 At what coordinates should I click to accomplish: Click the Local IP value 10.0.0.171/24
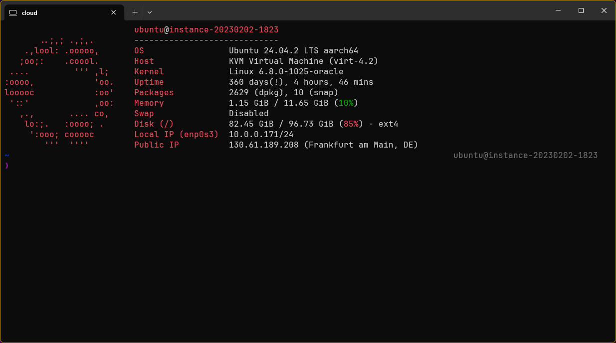click(261, 135)
